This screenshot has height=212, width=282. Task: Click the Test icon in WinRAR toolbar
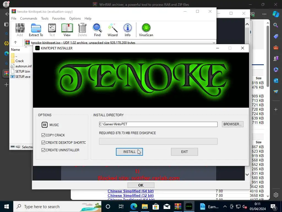pos(52,30)
